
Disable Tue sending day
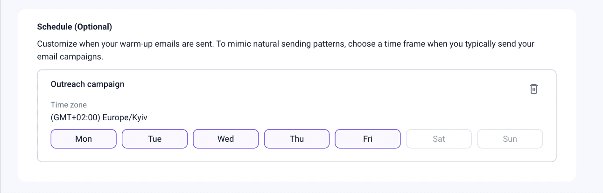coord(154,139)
